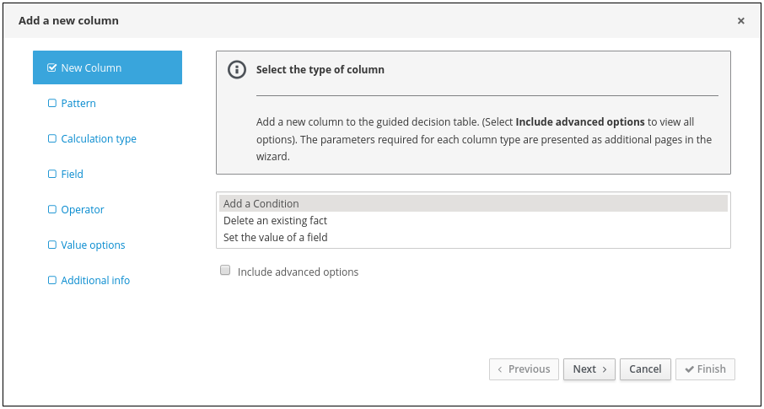Image resolution: width=764 pixels, height=409 pixels.
Task: Select Add a Condition list option
Action: (261, 203)
